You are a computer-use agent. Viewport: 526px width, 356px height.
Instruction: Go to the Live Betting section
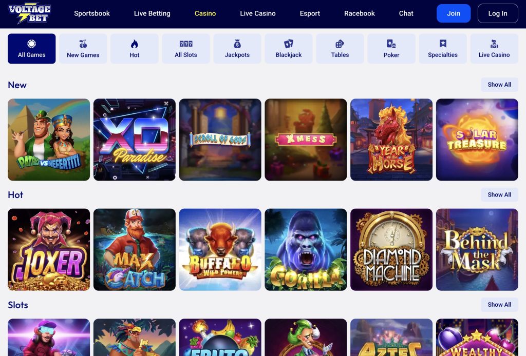[x=152, y=13]
